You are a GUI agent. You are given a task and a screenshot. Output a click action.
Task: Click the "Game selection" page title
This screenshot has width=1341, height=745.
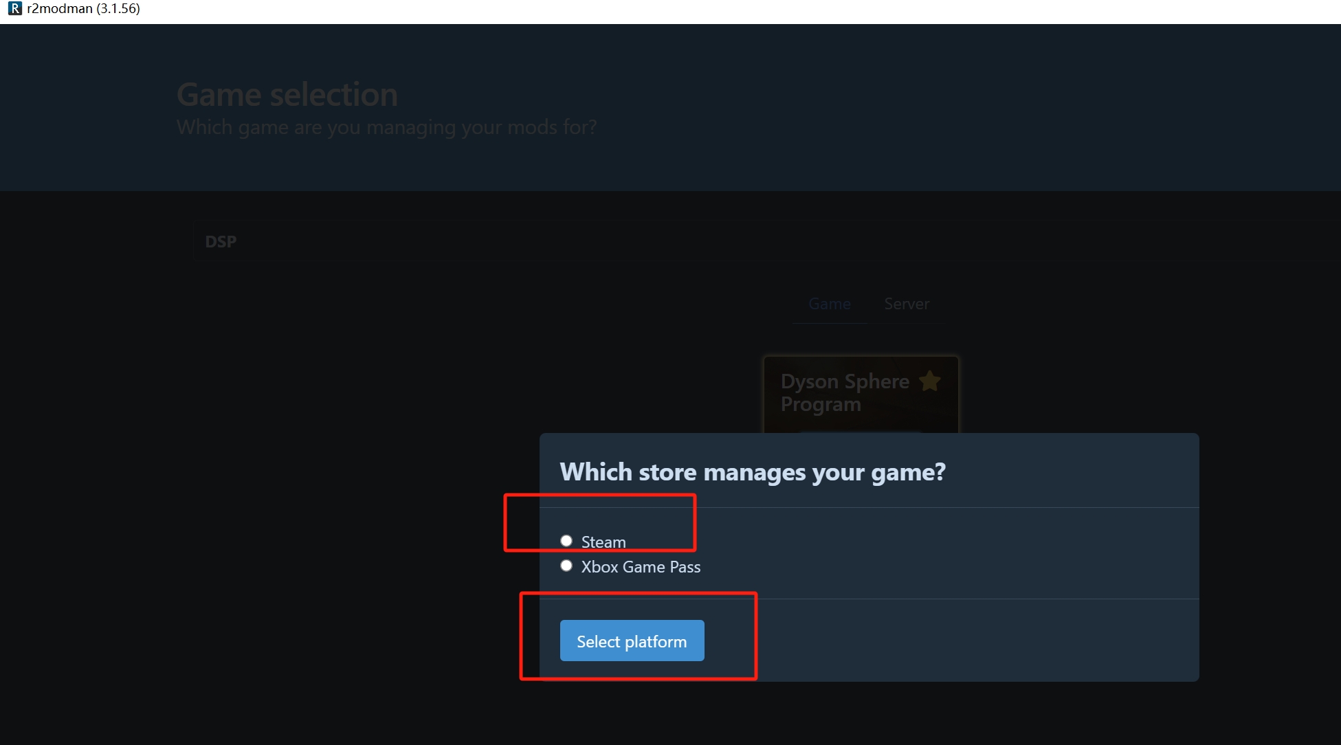287,94
